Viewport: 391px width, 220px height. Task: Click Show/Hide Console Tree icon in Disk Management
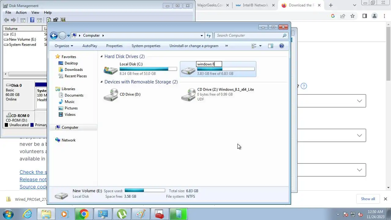click(x=23, y=20)
